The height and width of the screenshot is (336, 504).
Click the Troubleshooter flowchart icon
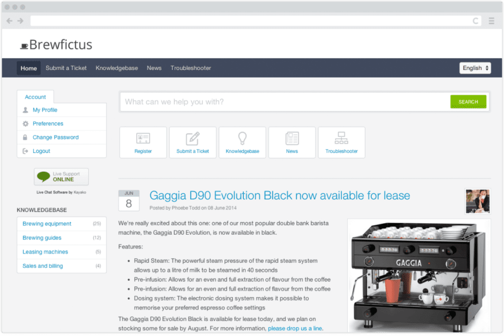[x=341, y=138]
